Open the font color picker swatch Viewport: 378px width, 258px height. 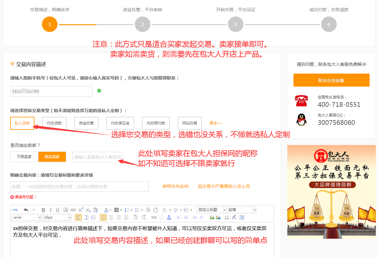tap(106, 210)
